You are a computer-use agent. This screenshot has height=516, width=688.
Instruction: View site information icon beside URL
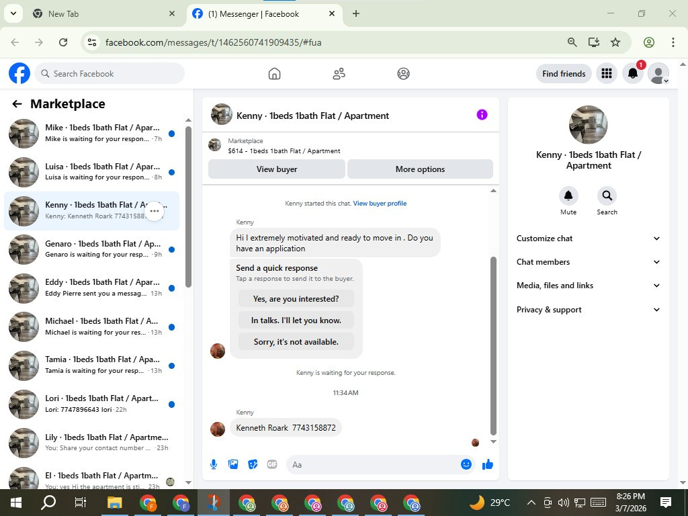click(91, 42)
